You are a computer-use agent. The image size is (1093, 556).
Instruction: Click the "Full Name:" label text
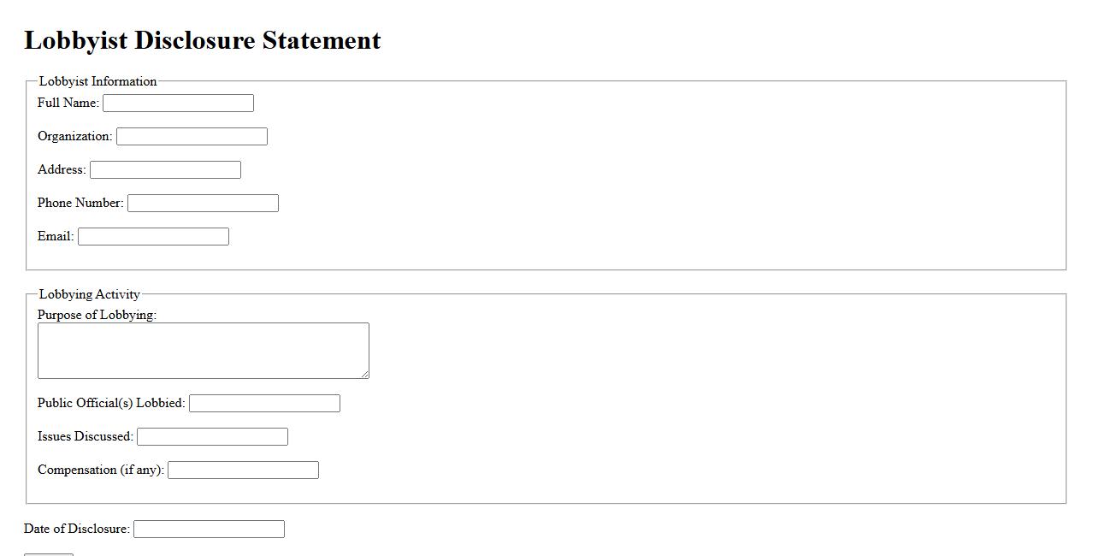[68, 103]
